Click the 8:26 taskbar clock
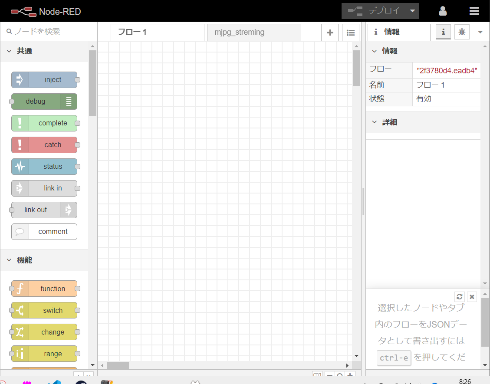Image resolution: width=490 pixels, height=384 pixels. click(x=465, y=381)
